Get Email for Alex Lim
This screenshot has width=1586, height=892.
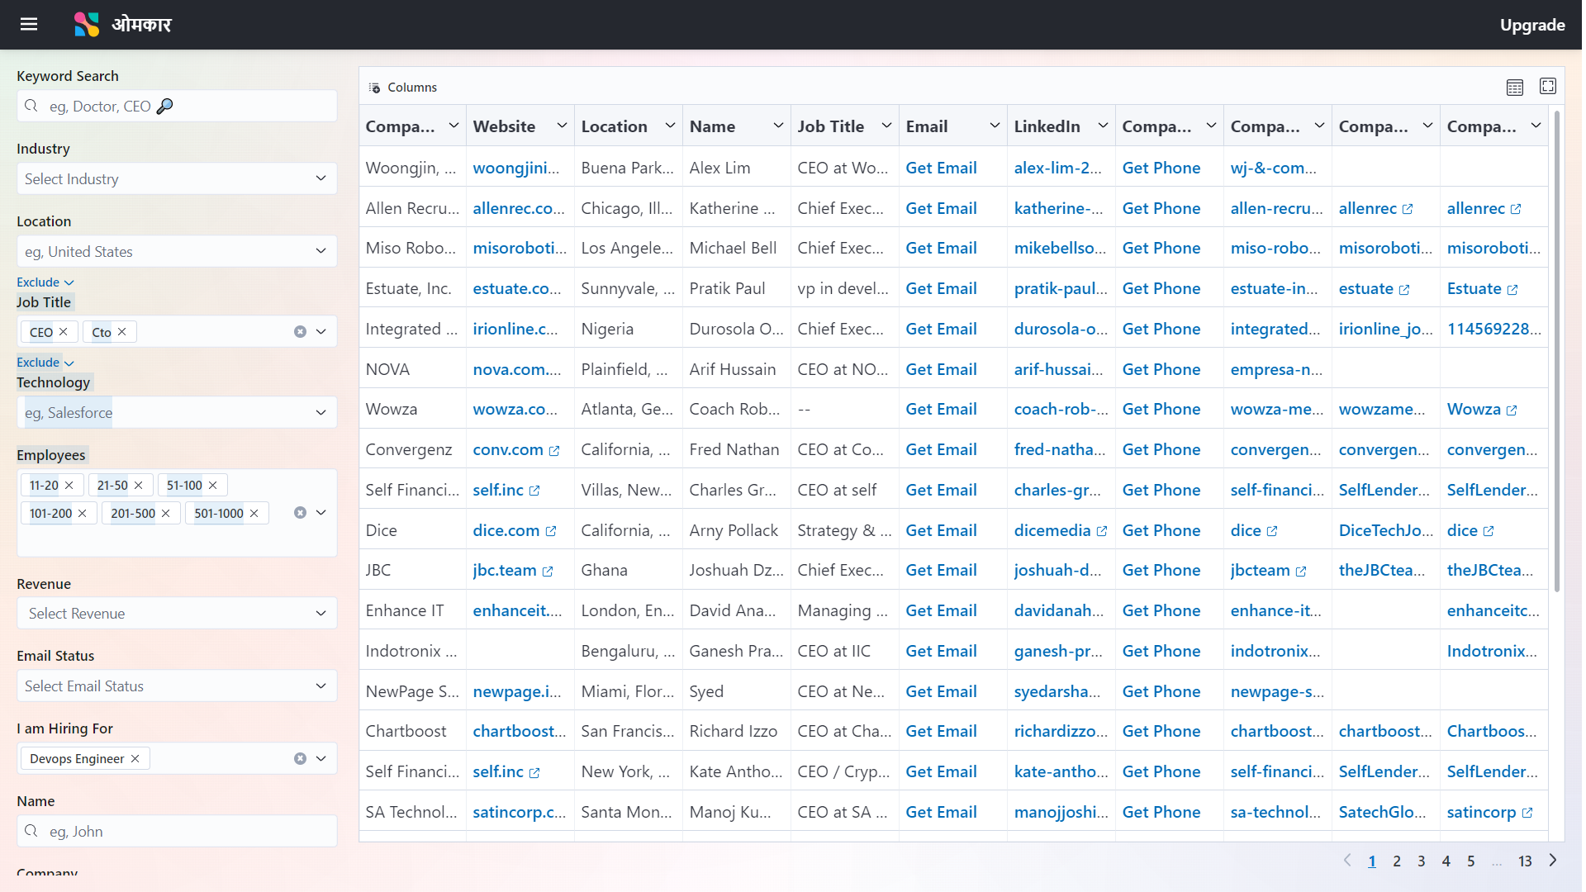(x=941, y=168)
